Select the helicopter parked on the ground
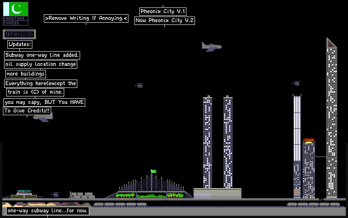This screenshot has width=348, height=218. pyautogui.click(x=55, y=195)
